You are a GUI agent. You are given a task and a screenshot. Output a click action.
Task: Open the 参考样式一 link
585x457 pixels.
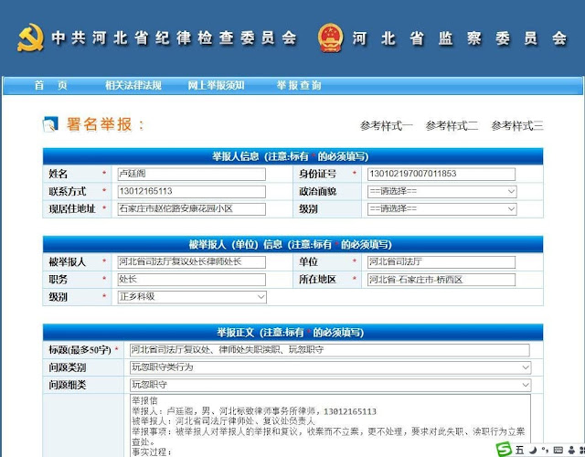(x=387, y=125)
